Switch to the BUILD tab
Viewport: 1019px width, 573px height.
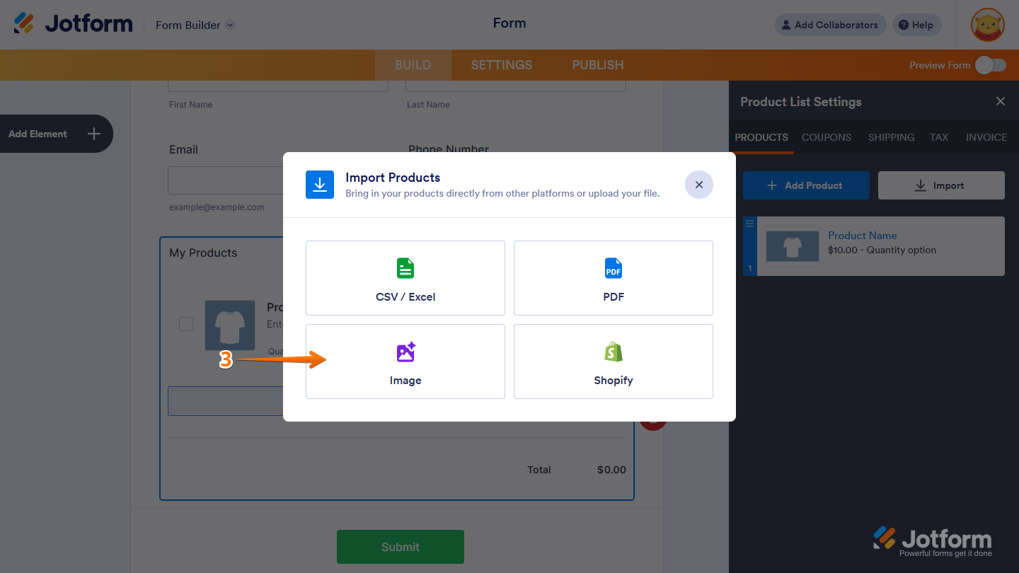413,65
